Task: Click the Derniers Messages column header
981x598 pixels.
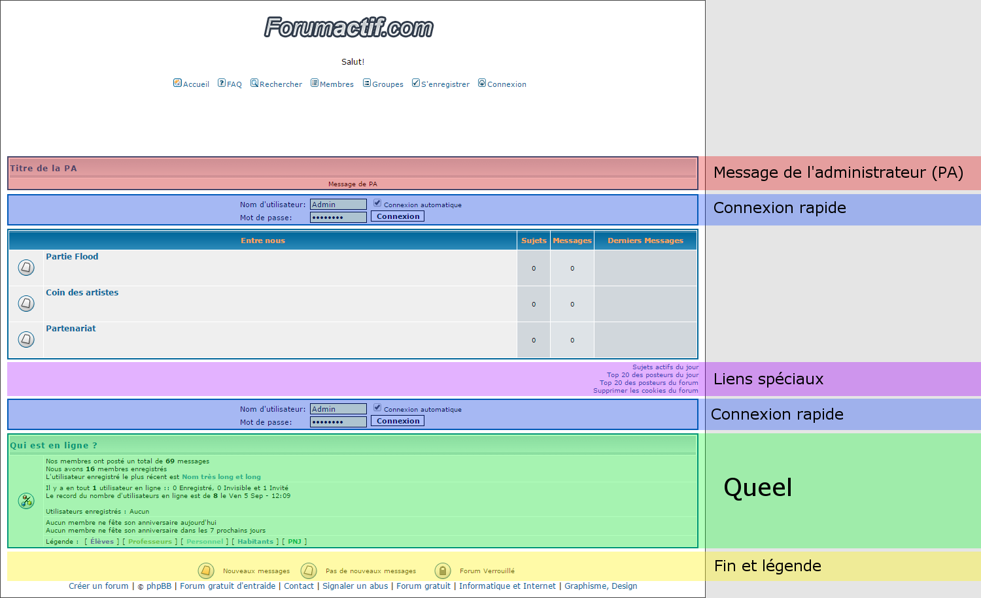Action: [645, 241]
